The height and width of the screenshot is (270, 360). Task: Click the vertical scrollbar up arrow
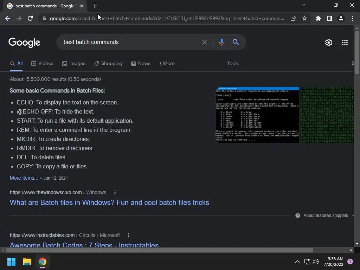[357, 28]
